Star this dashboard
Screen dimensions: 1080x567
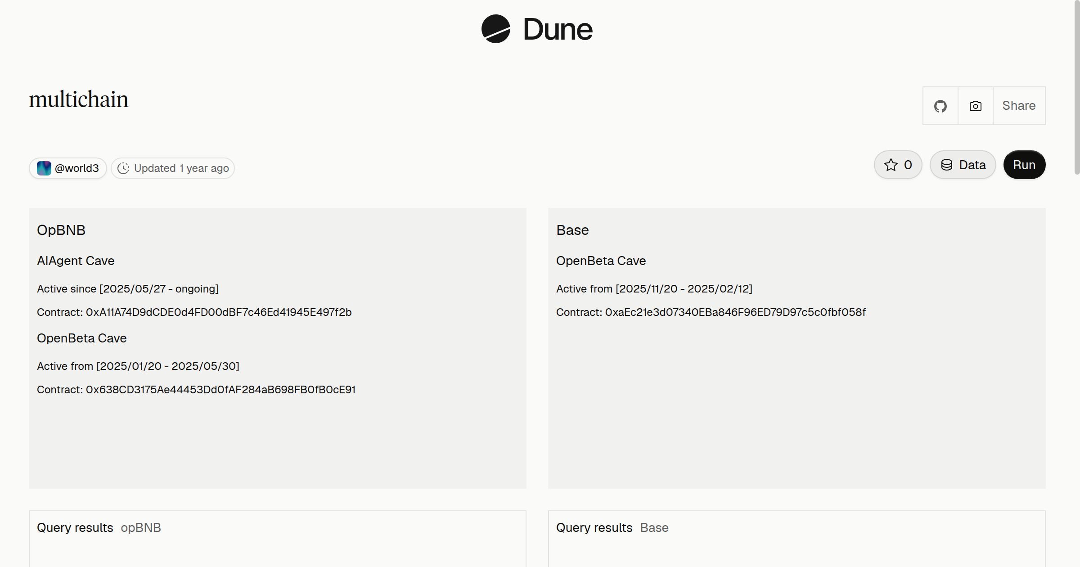point(898,165)
